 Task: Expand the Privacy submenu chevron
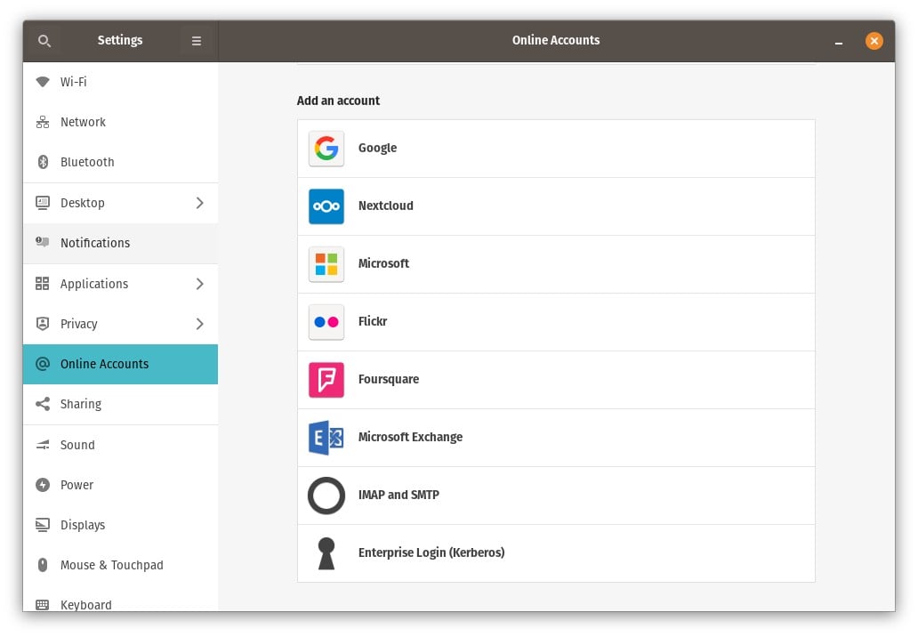[199, 324]
